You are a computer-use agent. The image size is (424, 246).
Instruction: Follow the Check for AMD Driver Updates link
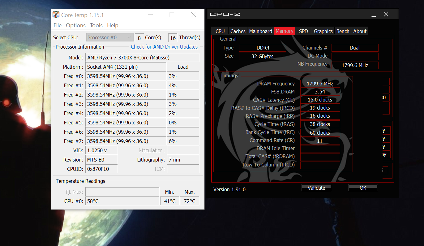[164, 47]
